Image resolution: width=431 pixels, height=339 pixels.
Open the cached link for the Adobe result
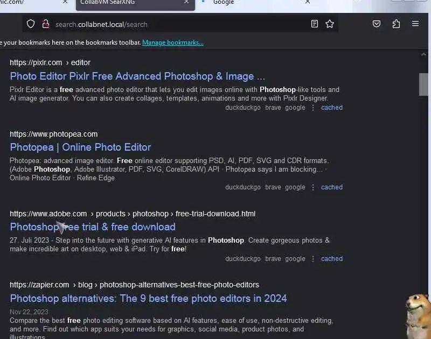(x=332, y=259)
